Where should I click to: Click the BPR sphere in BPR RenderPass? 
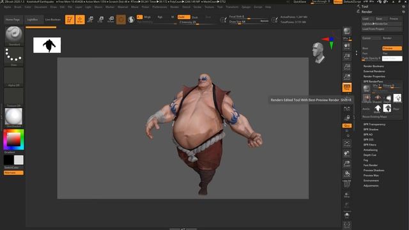(366, 89)
